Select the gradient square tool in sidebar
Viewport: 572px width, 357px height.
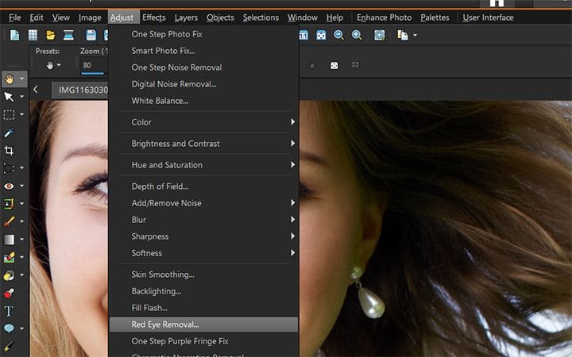[9, 240]
